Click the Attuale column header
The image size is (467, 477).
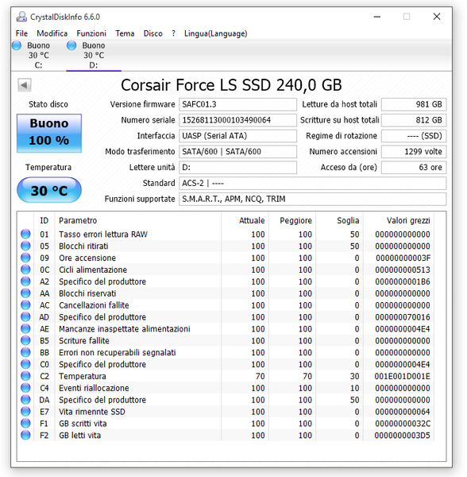pos(245,220)
